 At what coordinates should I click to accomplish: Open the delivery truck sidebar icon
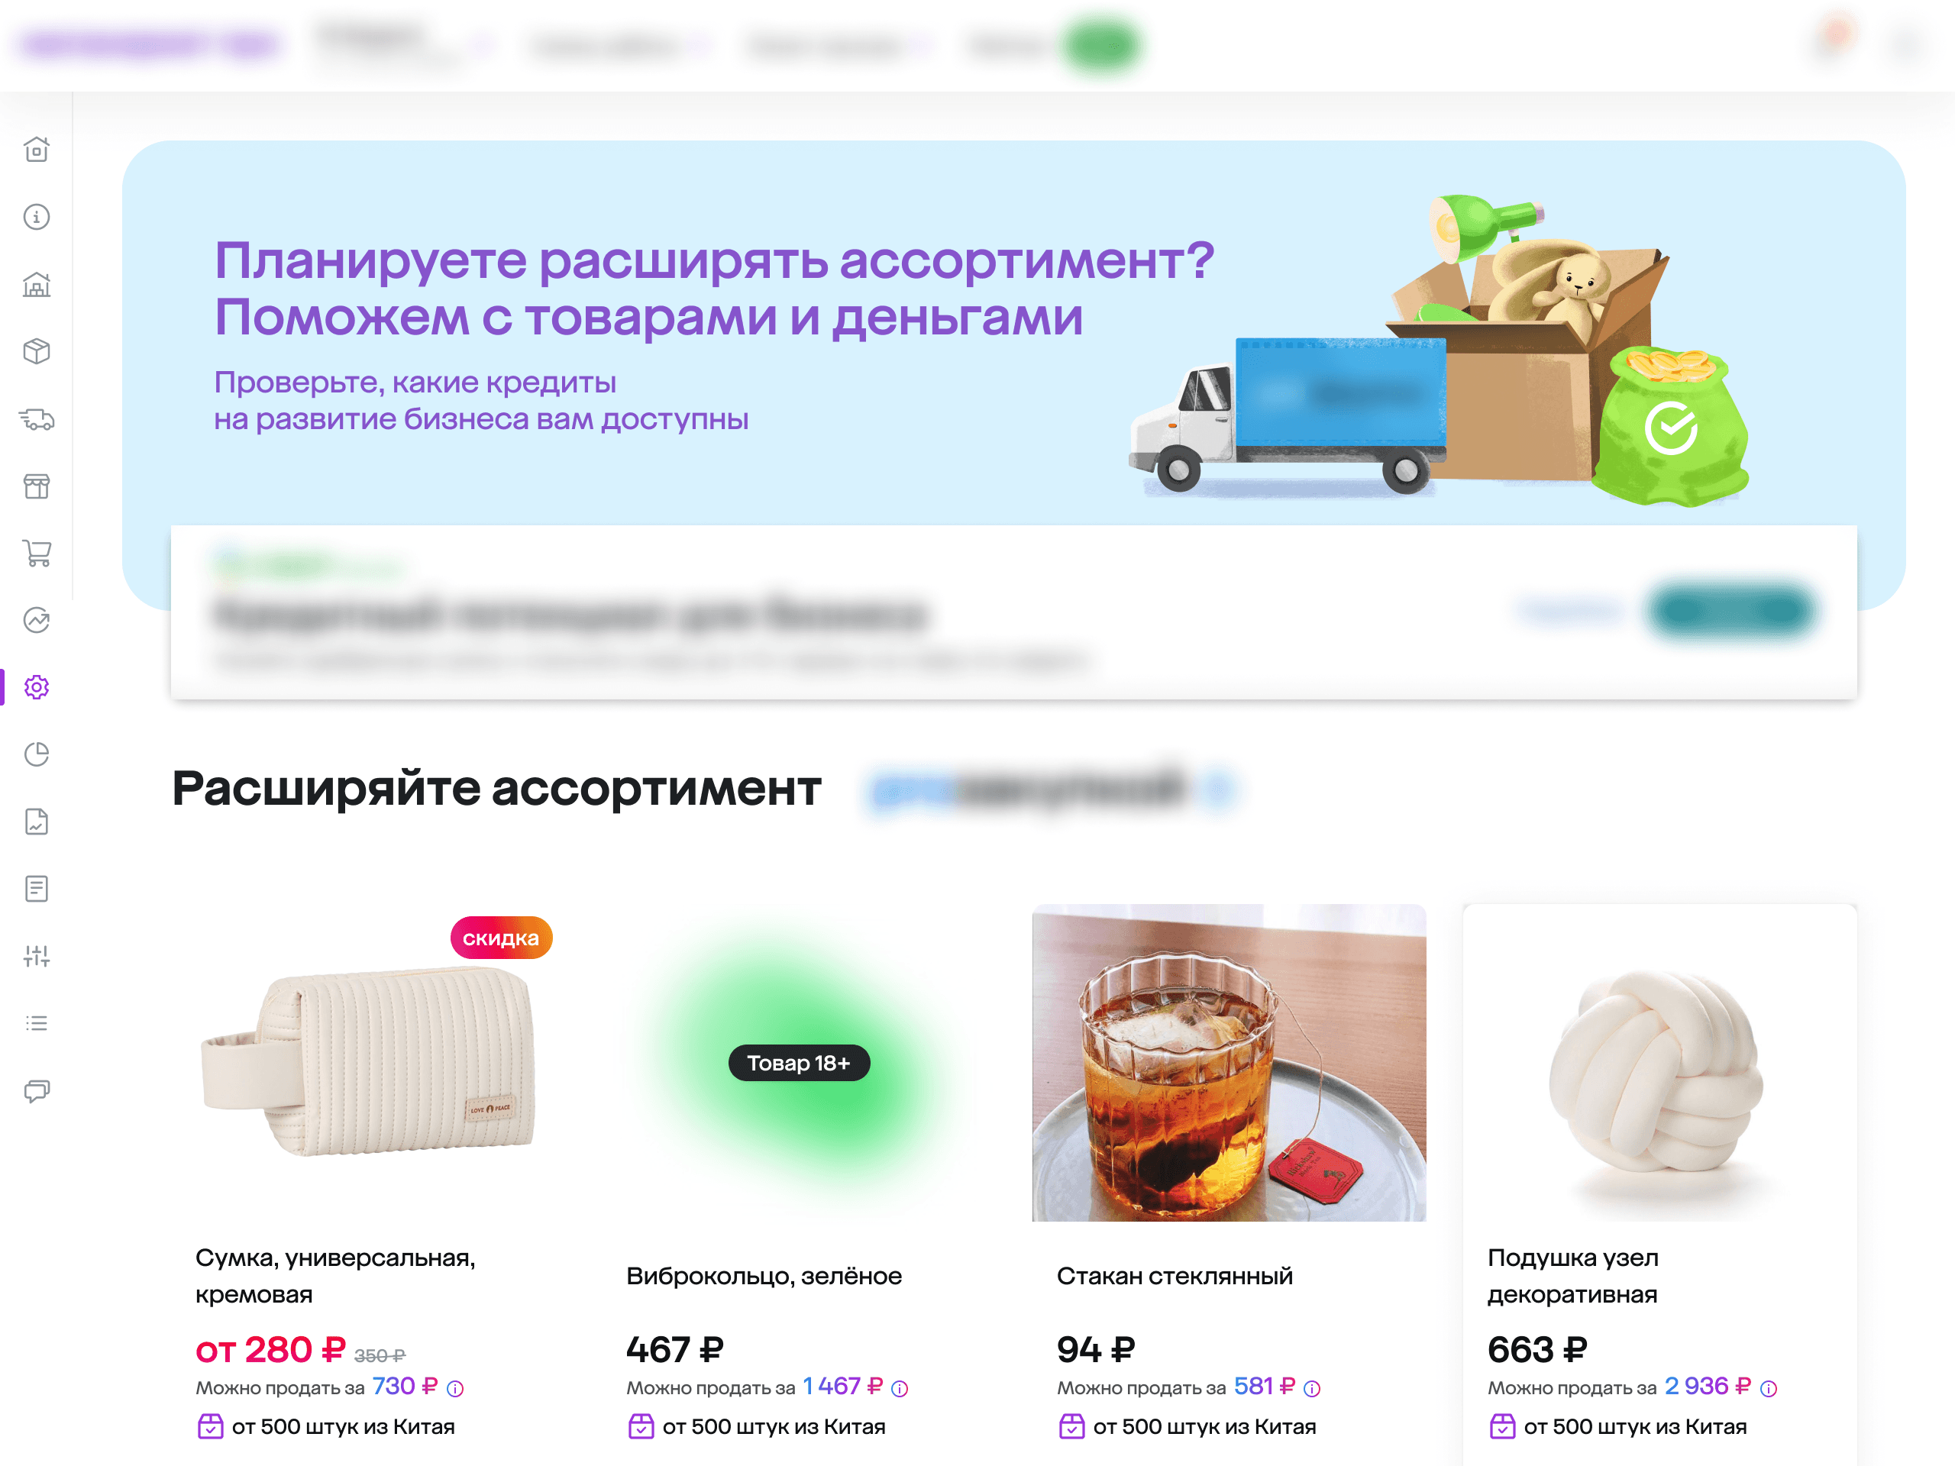[36, 419]
